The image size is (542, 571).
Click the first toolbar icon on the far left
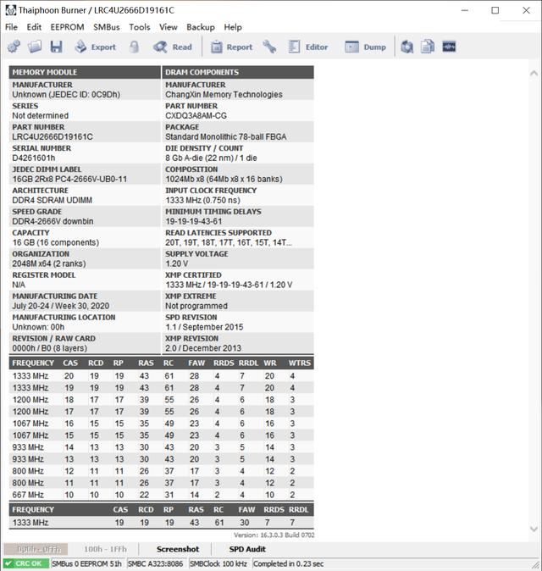coord(14,47)
